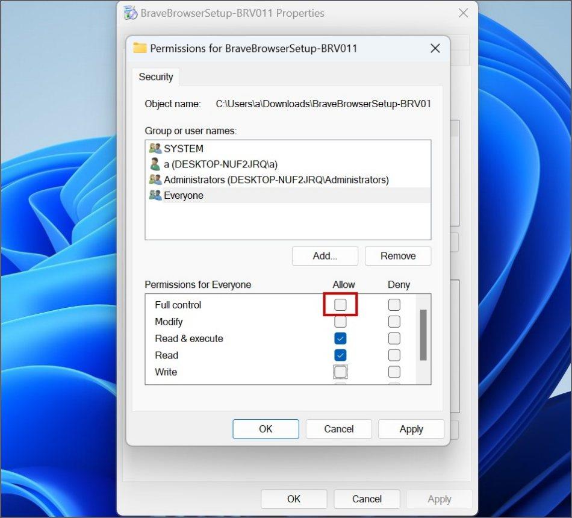Allow Full control for Everyone
The width and height of the screenshot is (572, 518).
pyautogui.click(x=340, y=304)
